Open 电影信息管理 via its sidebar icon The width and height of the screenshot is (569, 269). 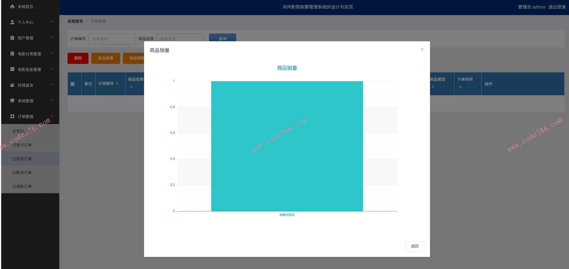pyautogui.click(x=12, y=69)
